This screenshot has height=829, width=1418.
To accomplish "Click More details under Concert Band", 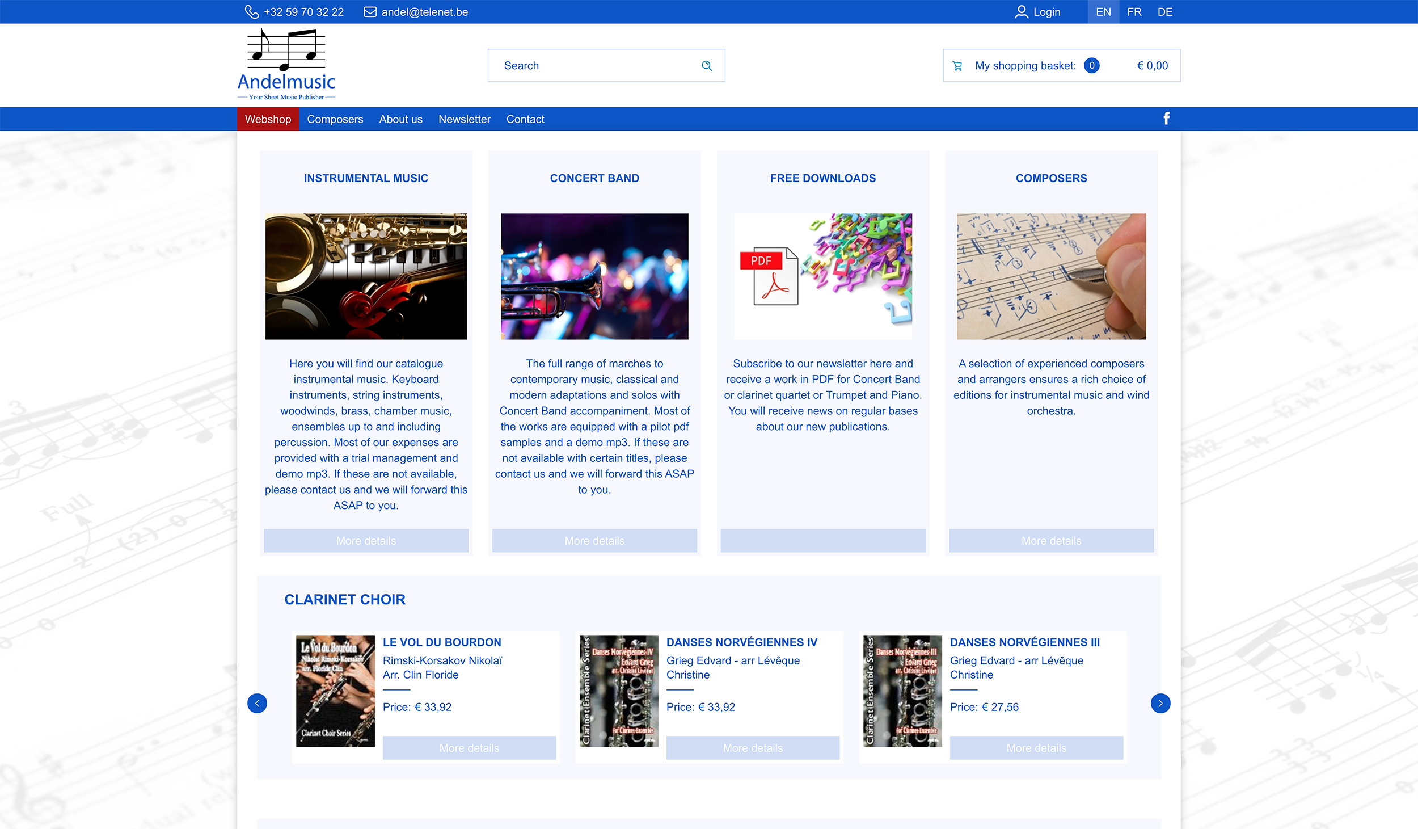I will coord(594,541).
